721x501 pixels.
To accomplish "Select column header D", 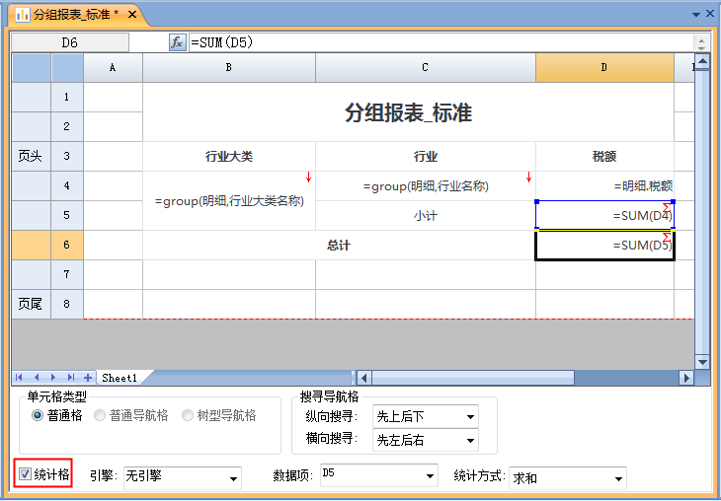I will [604, 68].
